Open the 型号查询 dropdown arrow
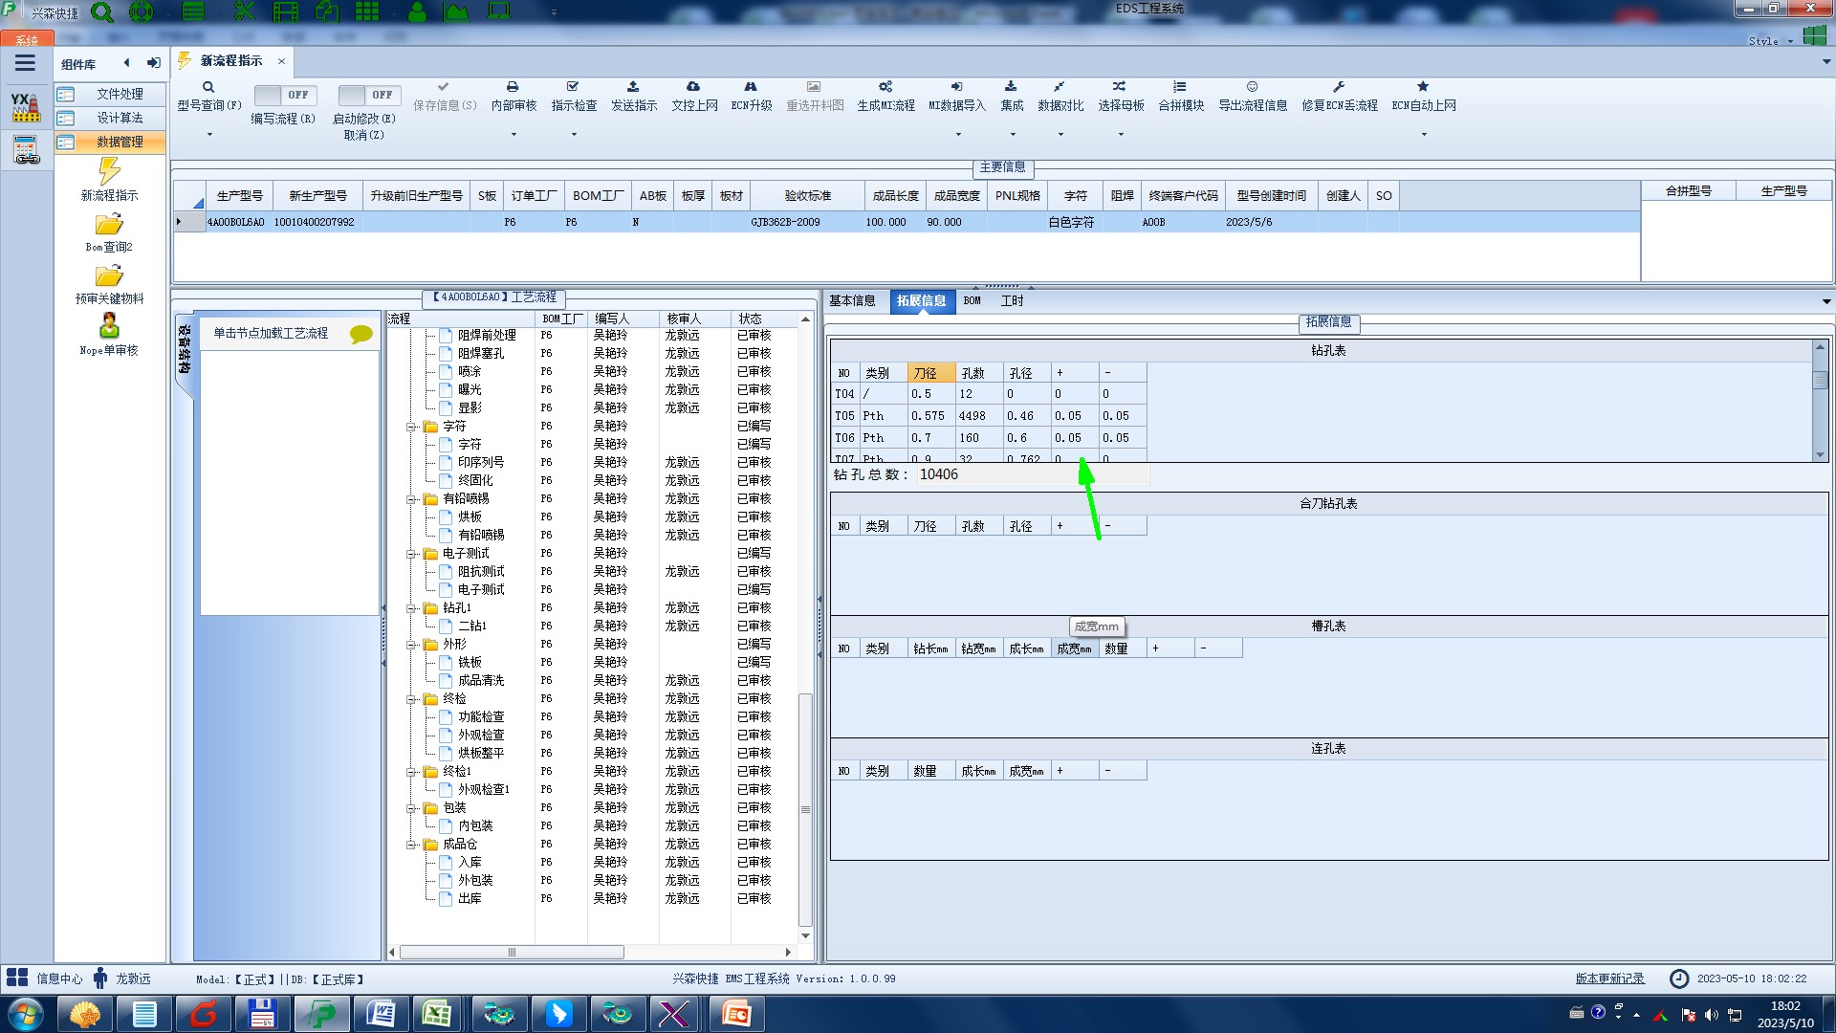 pos(209,134)
